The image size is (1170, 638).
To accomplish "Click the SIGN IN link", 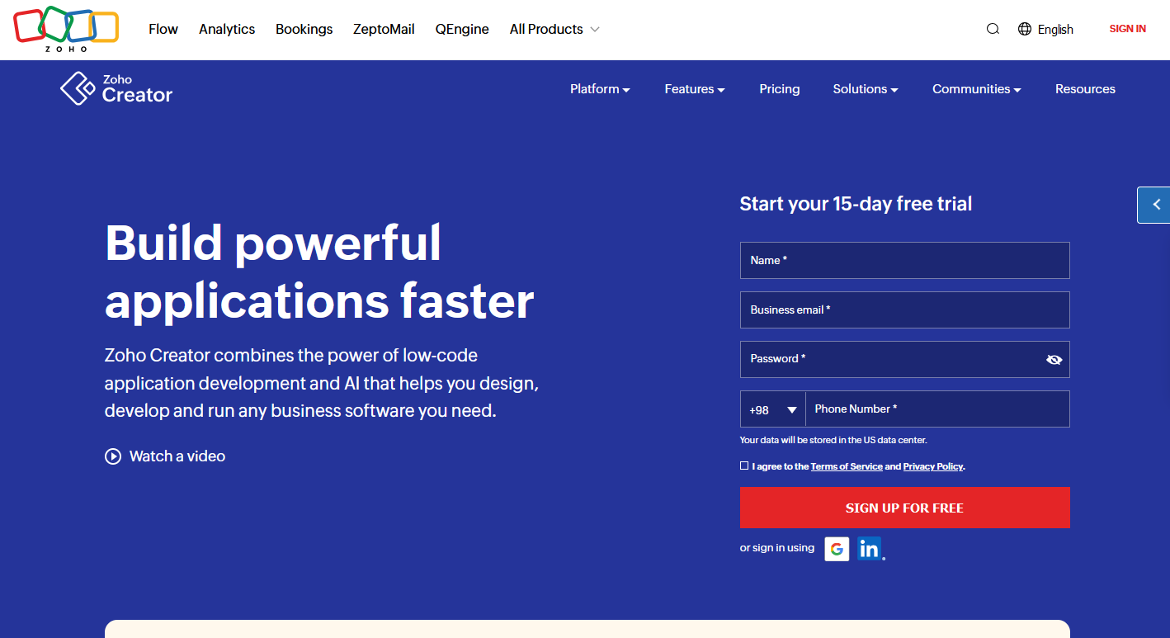I will (x=1127, y=28).
